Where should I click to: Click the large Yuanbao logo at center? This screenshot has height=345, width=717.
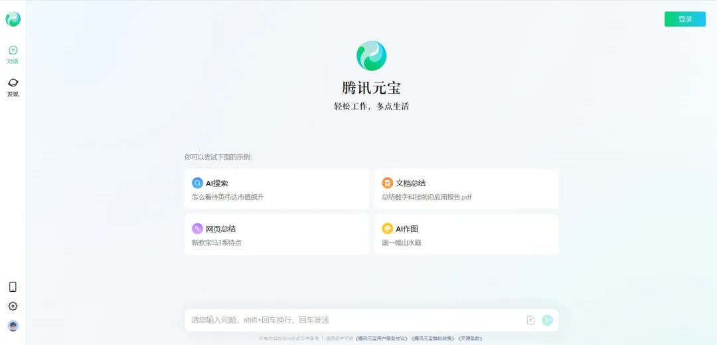(x=371, y=56)
